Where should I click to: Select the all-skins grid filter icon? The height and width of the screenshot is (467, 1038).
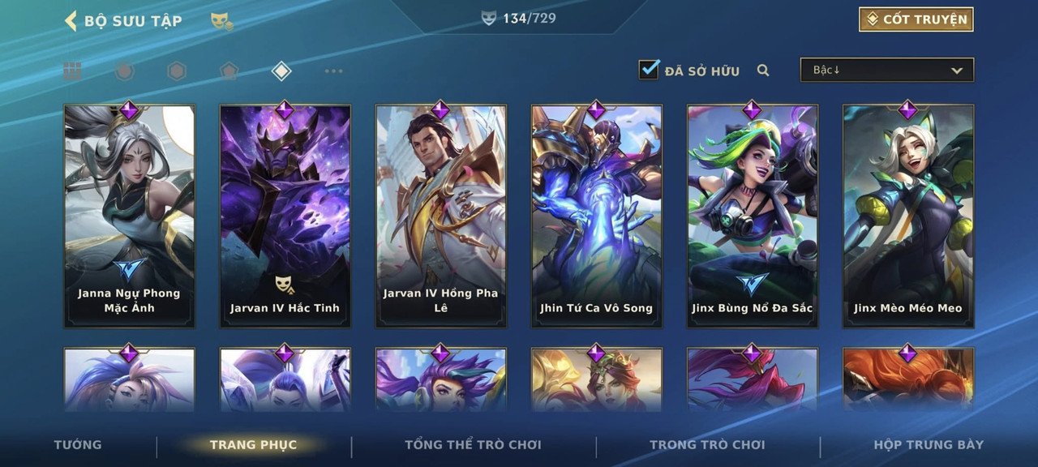[x=73, y=71]
